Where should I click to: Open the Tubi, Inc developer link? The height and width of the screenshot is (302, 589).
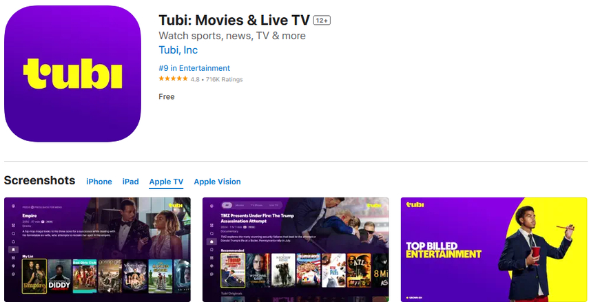178,50
